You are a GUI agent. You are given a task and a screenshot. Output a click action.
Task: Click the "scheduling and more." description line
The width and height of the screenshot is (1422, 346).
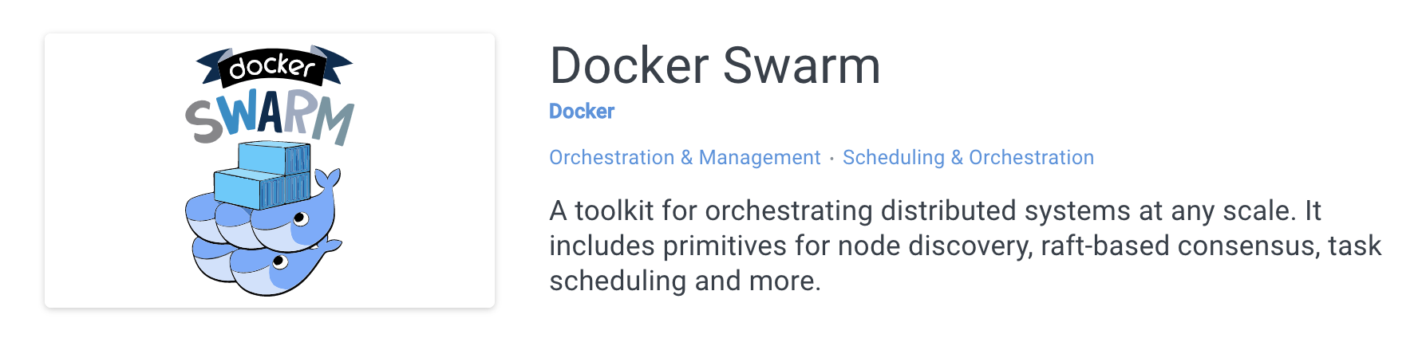685,281
